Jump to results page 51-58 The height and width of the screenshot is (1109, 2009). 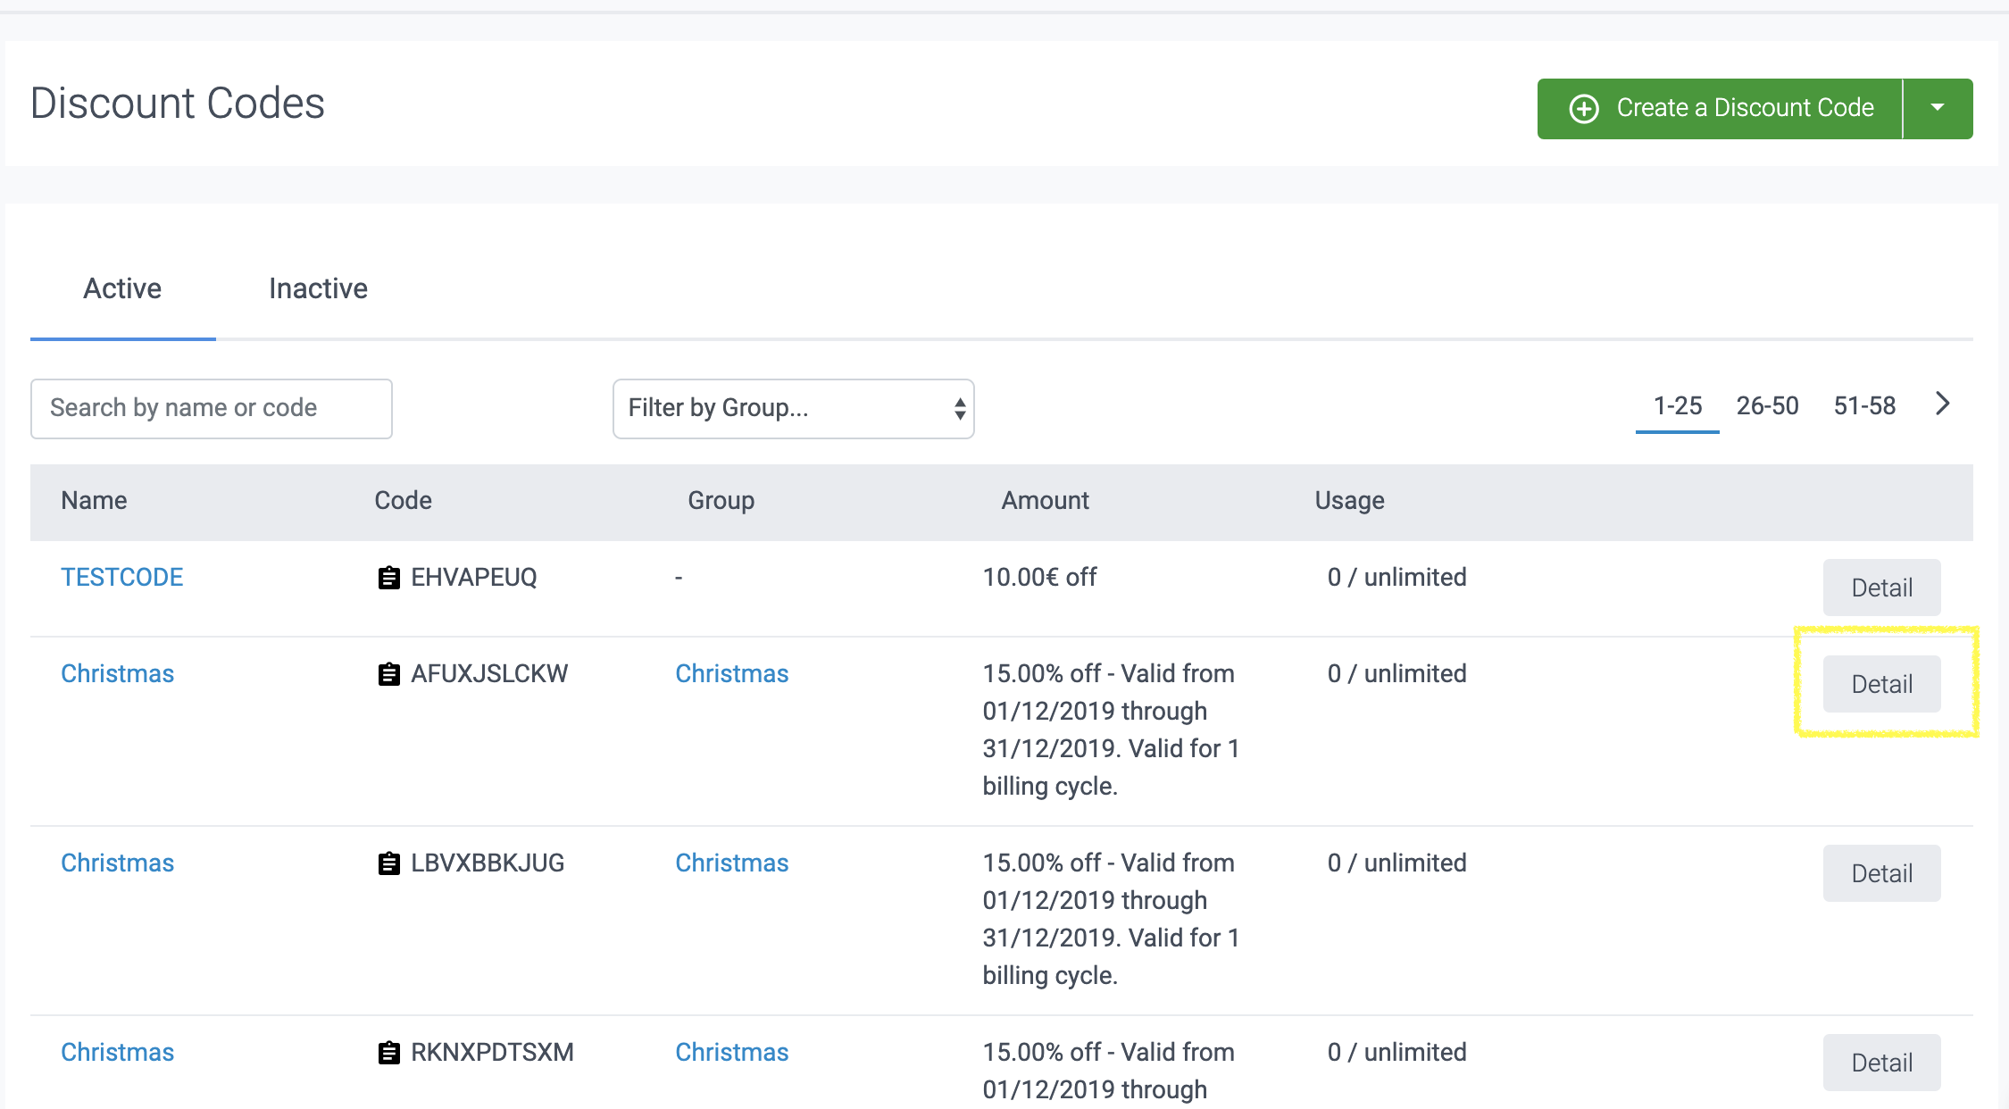pyautogui.click(x=1864, y=405)
